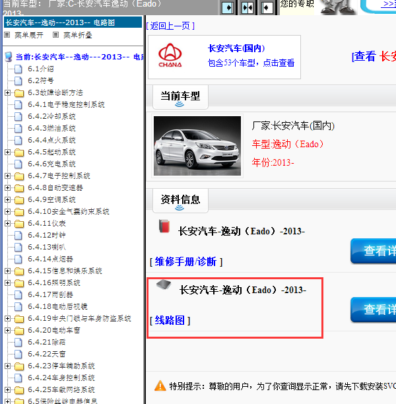Image resolution: width=396 pixels, height=404 pixels.
Task: Expand the 6.4.7电子控制系统 node
Action: click(7, 176)
